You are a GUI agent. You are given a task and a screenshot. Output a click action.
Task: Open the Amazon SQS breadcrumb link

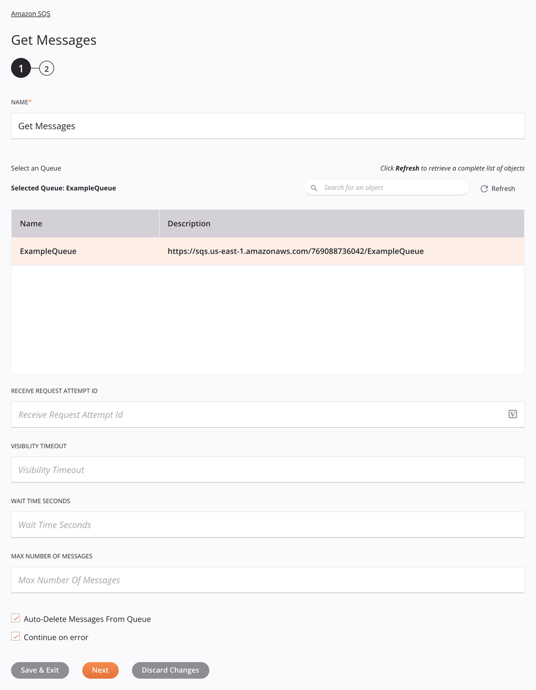30,14
